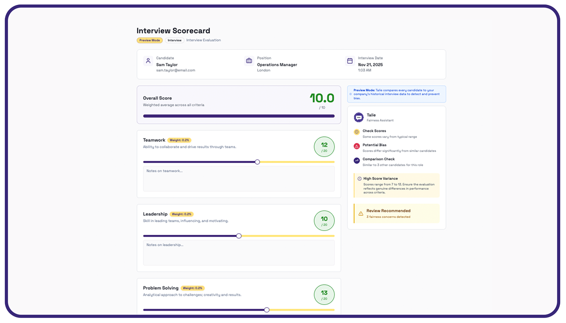Image resolution: width=566 pixels, height=323 pixels.
Task: Click the 10.0 overall score value
Action: [322, 98]
